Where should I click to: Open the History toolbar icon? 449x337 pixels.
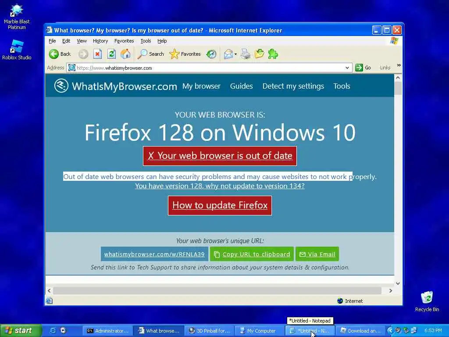pyautogui.click(x=211, y=54)
